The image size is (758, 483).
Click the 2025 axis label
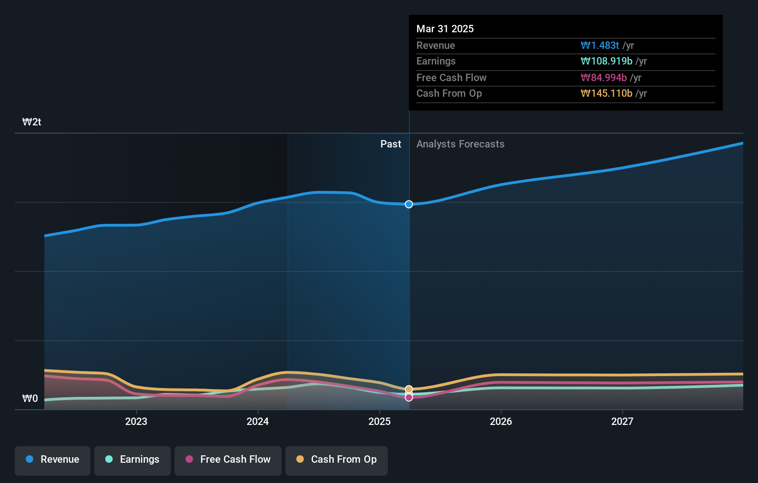coord(379,421)
